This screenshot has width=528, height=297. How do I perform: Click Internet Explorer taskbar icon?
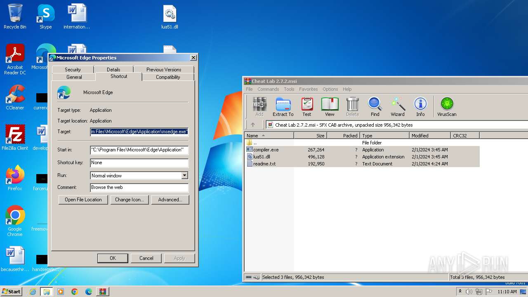coord(33,292)
